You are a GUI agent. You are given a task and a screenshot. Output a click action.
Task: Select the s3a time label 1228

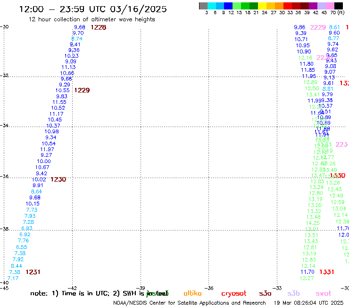99,27
